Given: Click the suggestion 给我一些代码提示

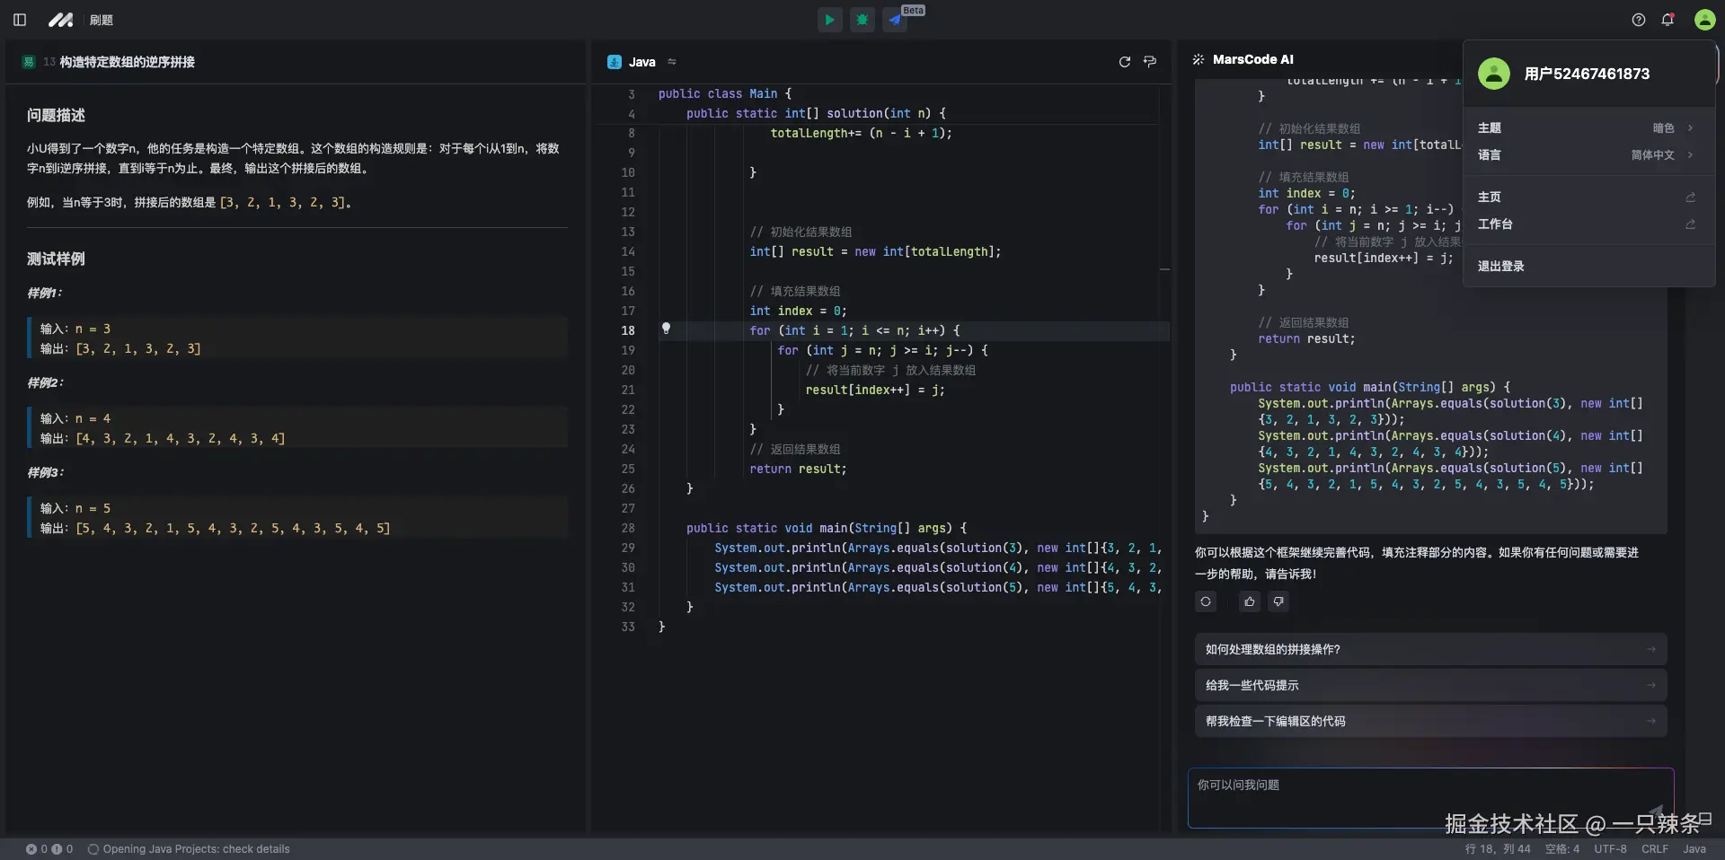Looking at the screenshot, I should click(x=1430, y=685).
